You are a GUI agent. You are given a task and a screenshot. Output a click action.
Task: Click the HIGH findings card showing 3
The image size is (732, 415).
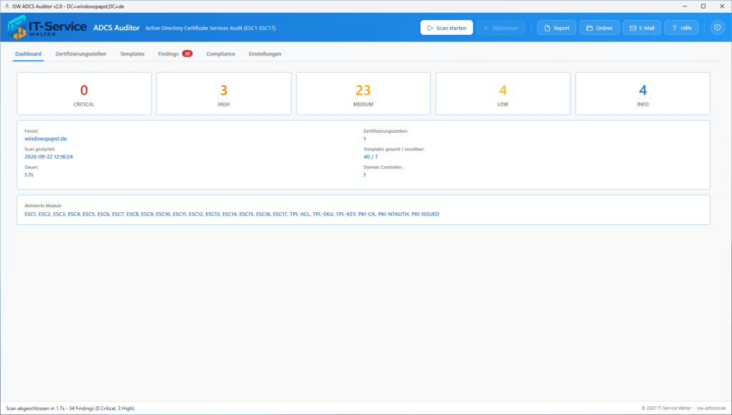click(x=224, y=94)
